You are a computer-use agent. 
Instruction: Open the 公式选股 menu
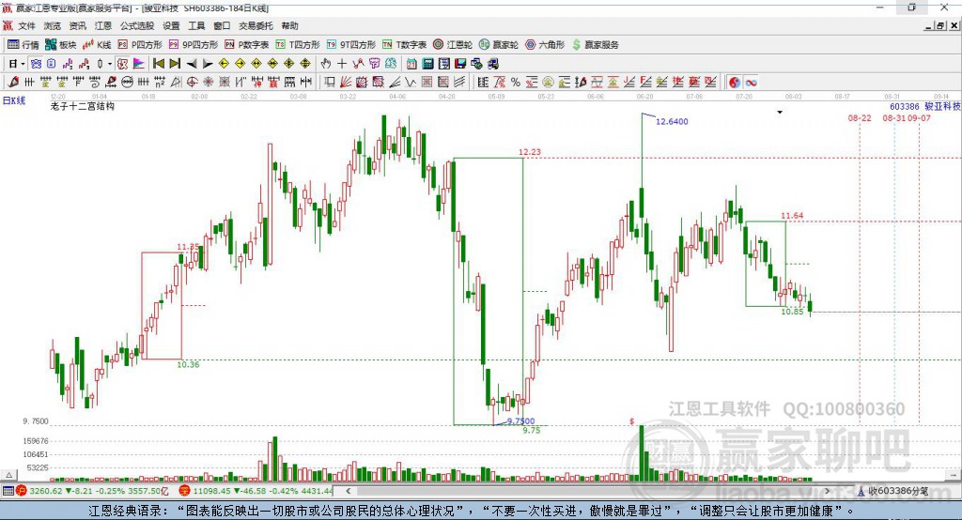pos(137,25)
